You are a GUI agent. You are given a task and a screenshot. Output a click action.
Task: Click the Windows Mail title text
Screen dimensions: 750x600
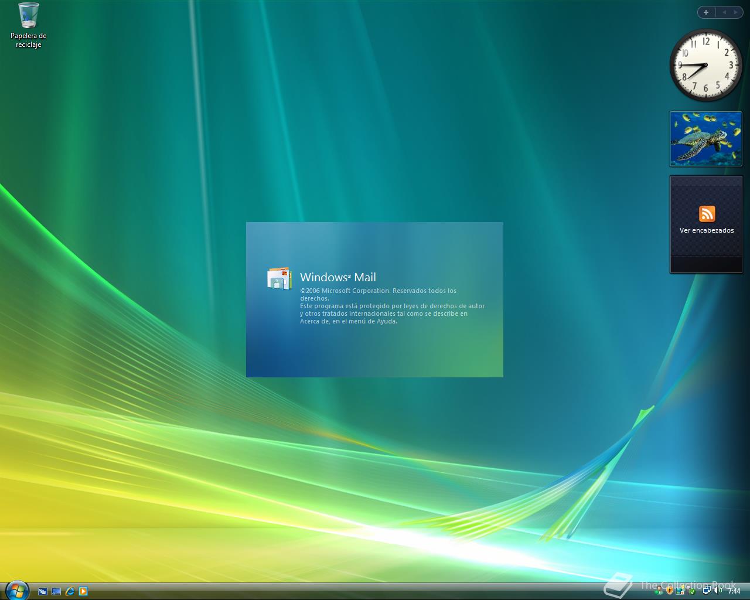coord(338,277)
